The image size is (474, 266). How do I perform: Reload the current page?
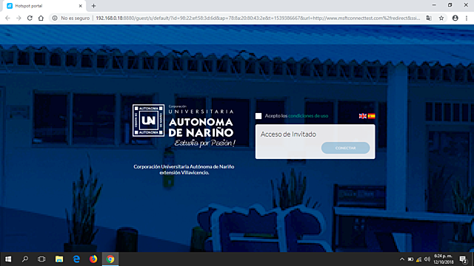pyautogui.click(x=30, y=18)
